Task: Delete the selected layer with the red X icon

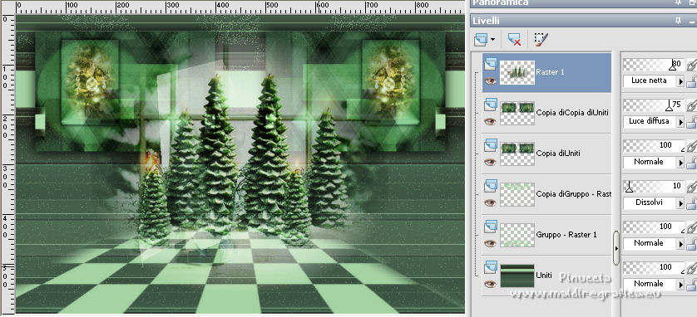Action: [514, 40]
